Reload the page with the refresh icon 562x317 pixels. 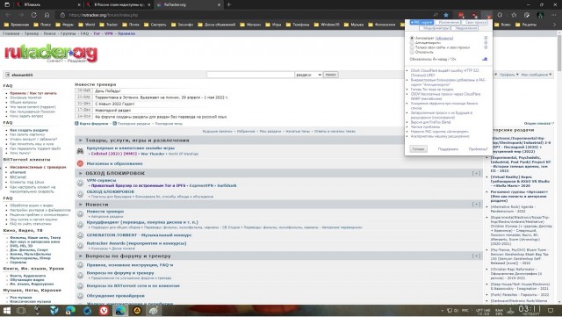tap(34, 15)
